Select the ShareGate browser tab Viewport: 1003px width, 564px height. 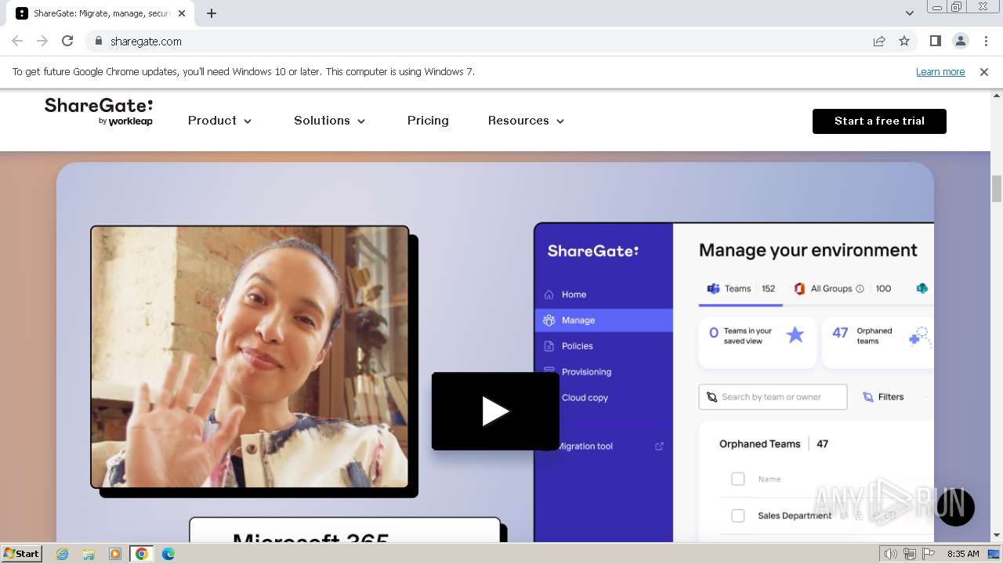pos(100,13)
